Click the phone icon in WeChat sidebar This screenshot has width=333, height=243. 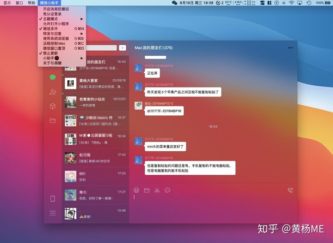(53, 199)
